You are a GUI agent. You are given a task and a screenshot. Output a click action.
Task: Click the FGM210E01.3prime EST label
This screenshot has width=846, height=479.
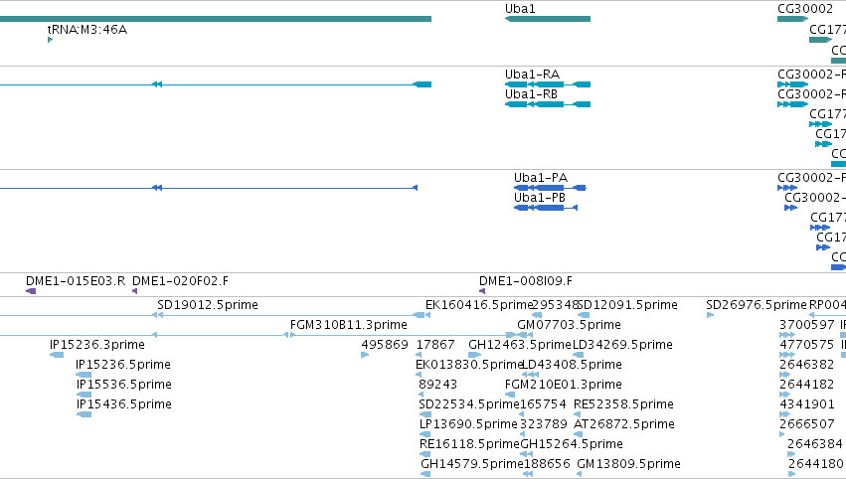coord(564,386)
